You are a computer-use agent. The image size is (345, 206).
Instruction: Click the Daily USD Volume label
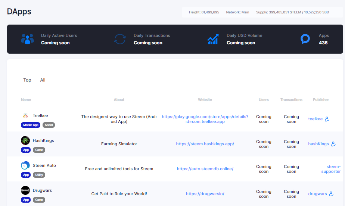tap(245, 36)
